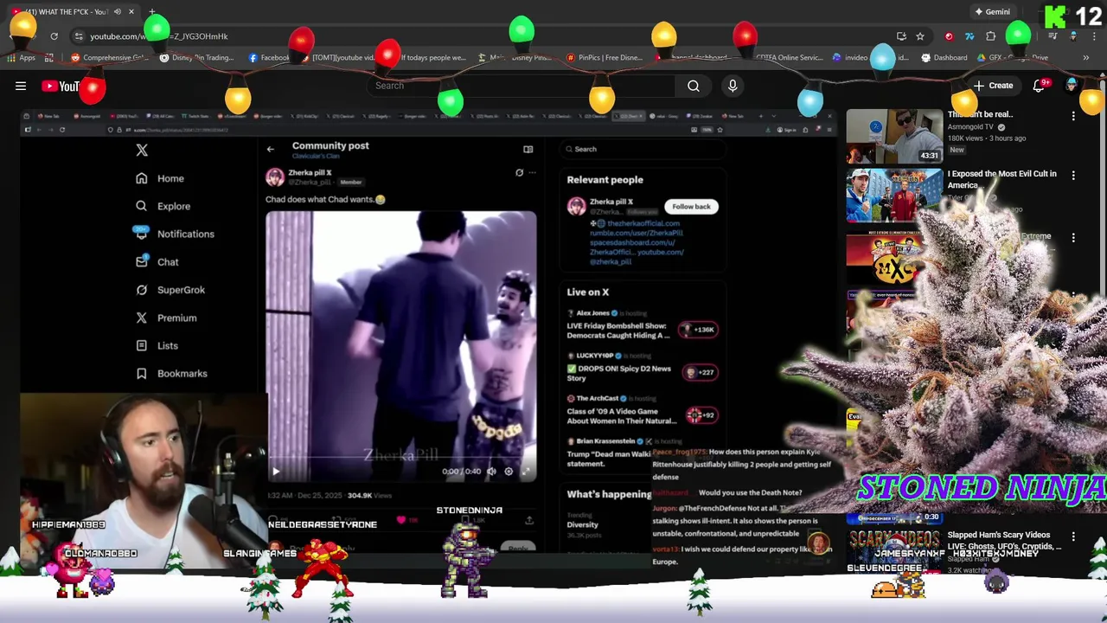This screenshot has width=1107, height=623.
Task: Click the X logo in the video
Action: pos(142,150)
